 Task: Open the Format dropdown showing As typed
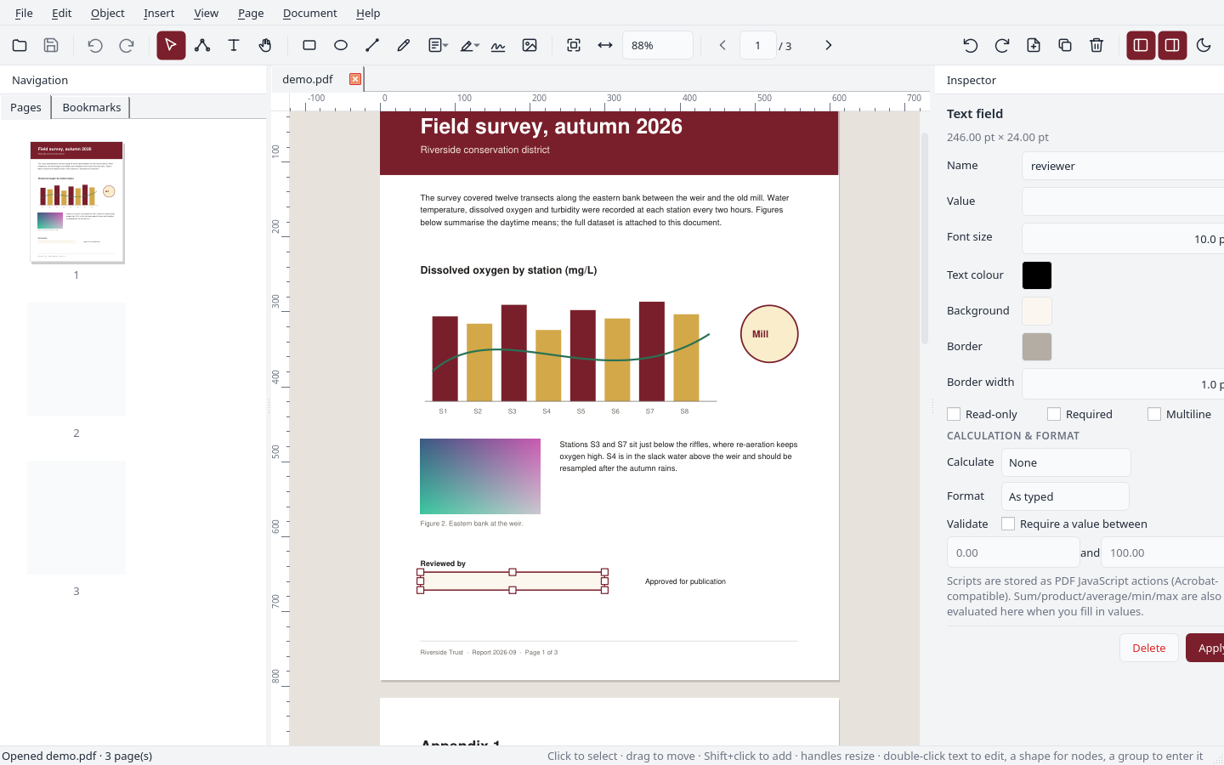[1065, 496]
